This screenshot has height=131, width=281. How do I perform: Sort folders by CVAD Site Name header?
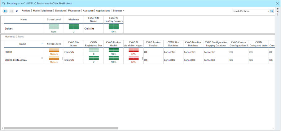point(94,19)
